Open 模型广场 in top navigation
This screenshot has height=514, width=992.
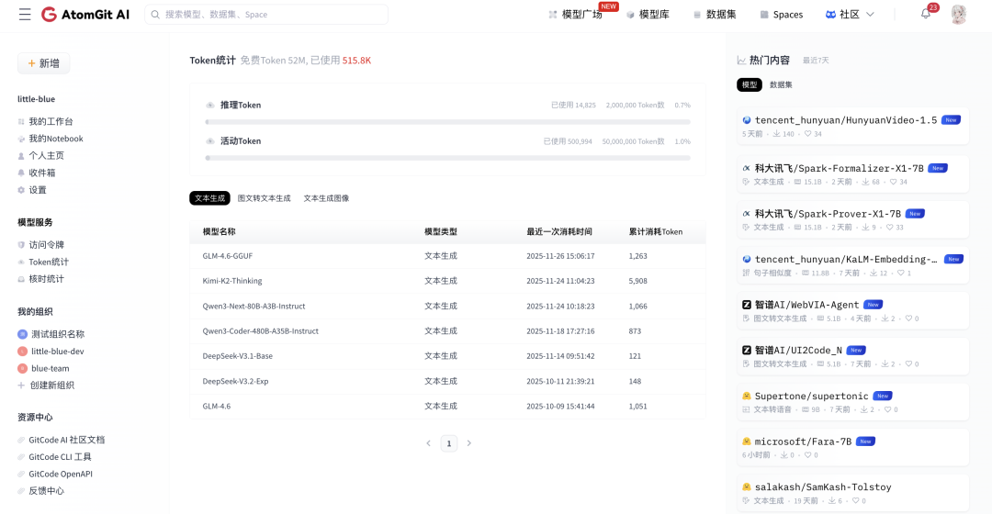tap(582, 15)
